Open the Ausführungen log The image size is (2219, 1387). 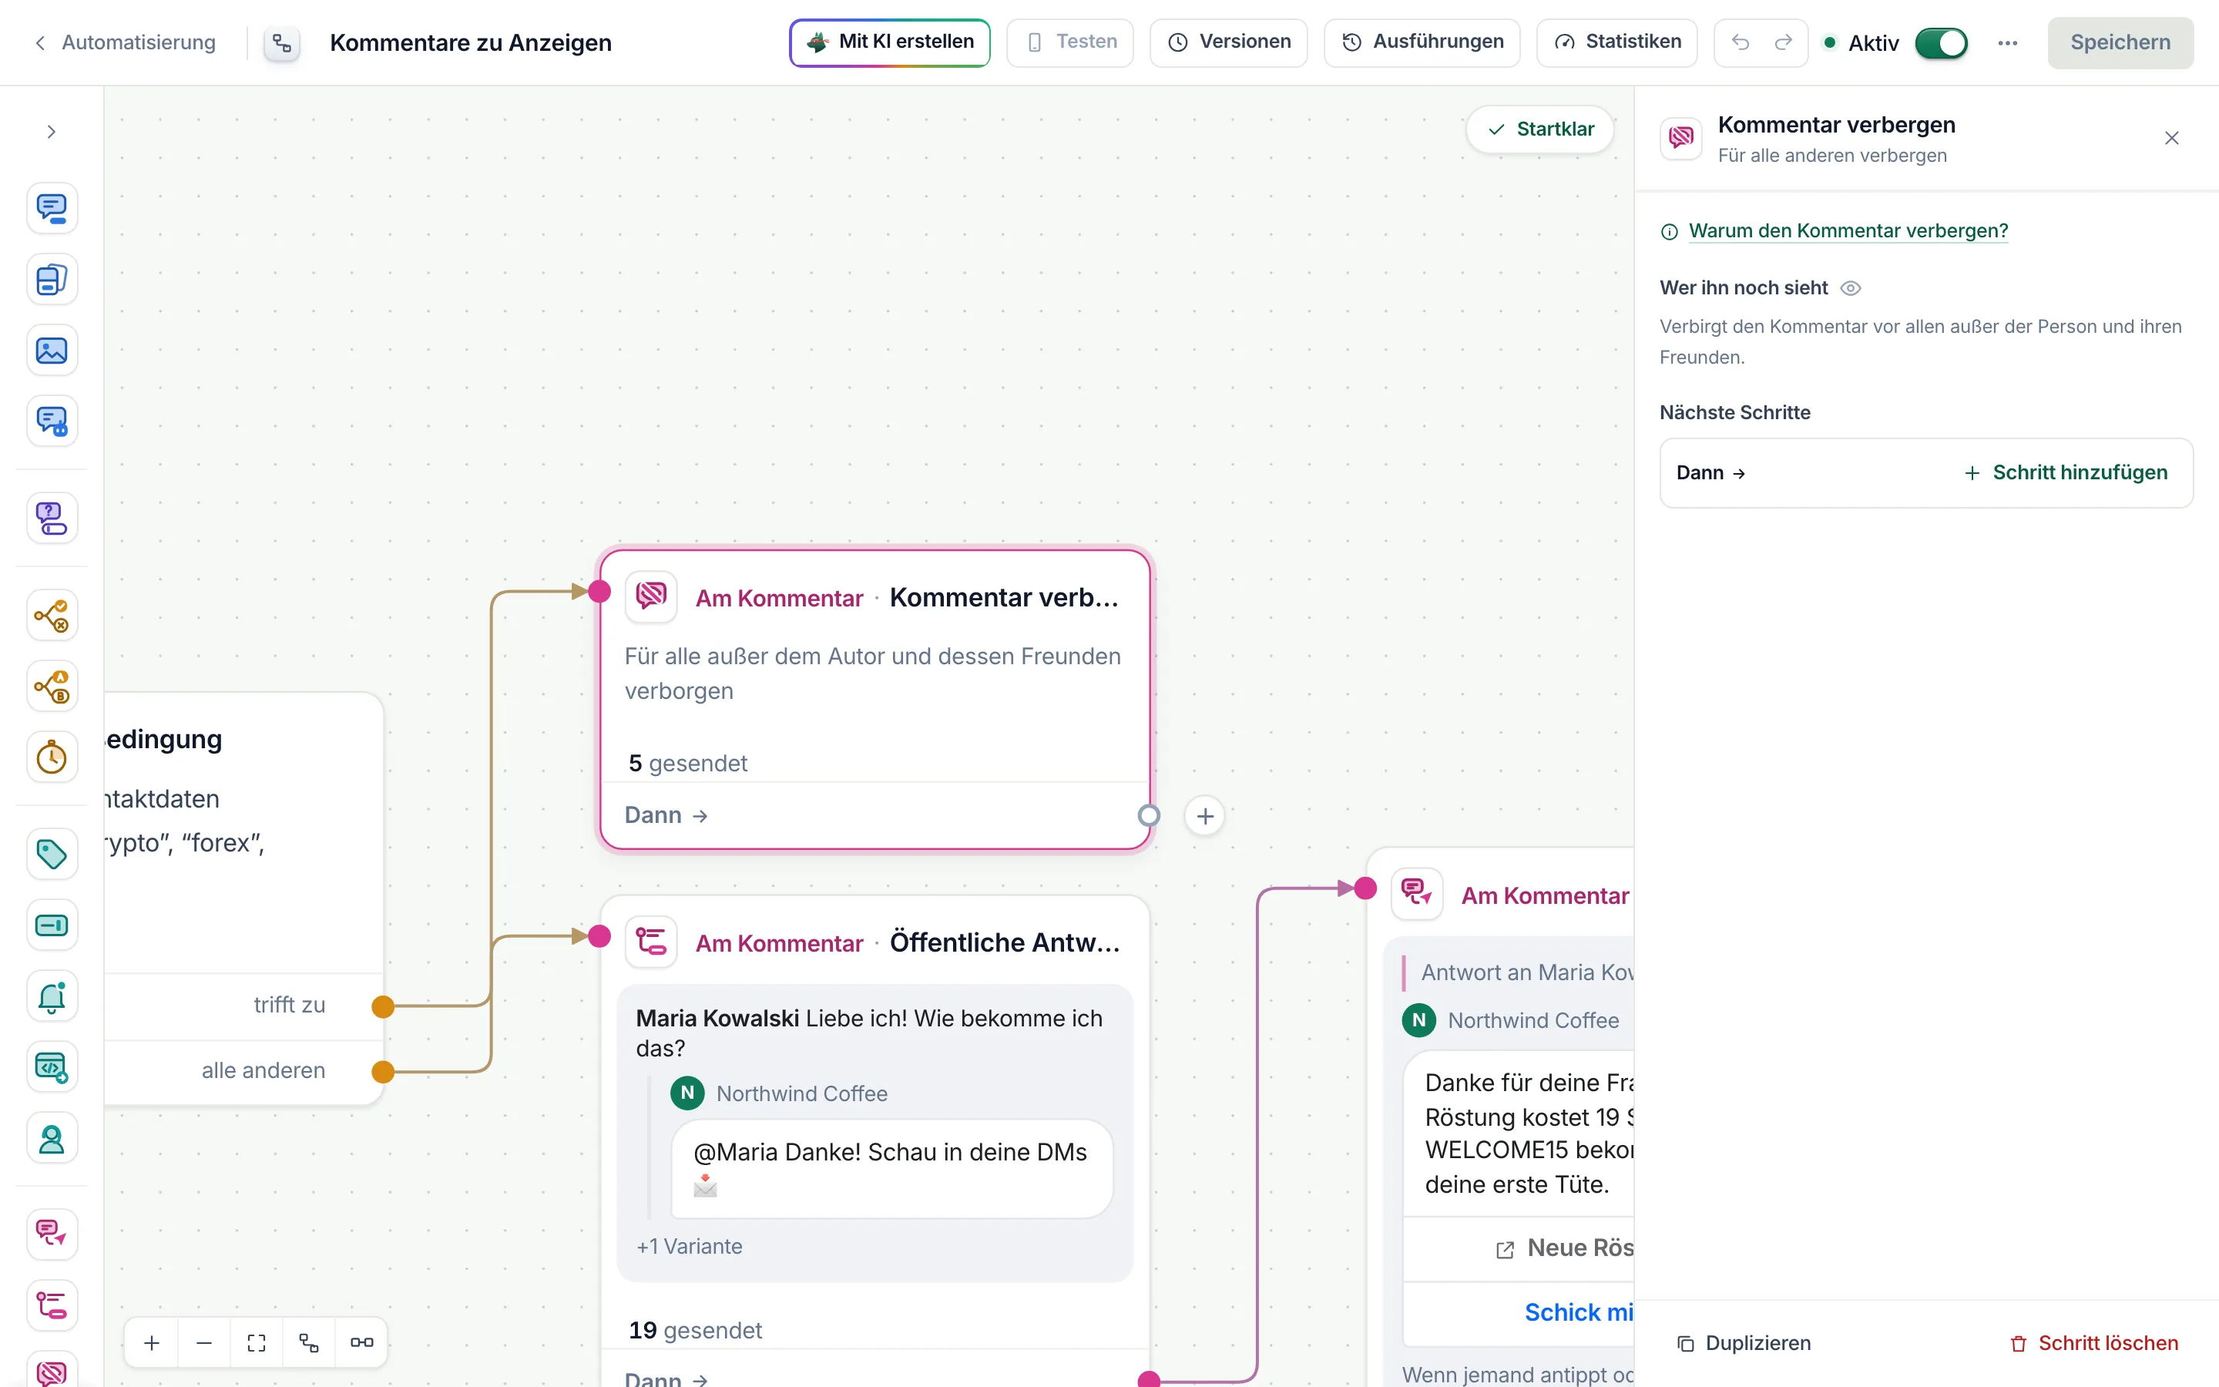click(1422, 42)
